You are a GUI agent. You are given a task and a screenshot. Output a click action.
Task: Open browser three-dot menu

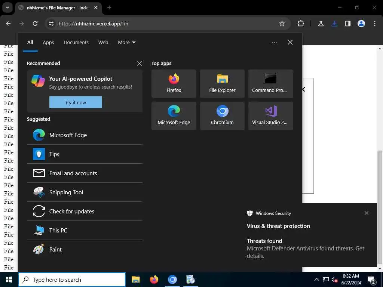[375, 24]
